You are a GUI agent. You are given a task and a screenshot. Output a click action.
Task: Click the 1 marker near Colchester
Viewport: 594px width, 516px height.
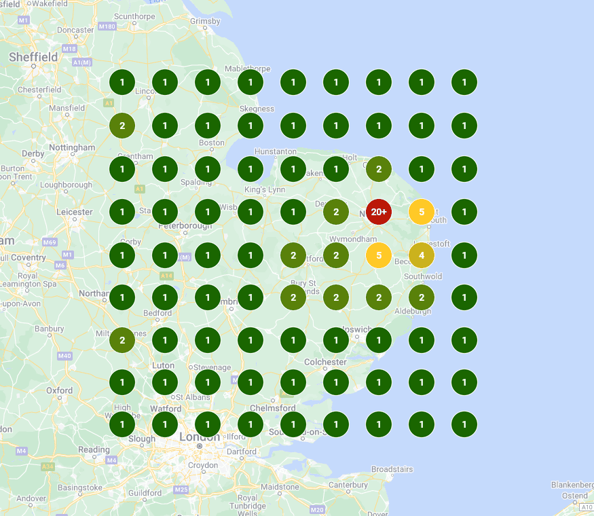tap(335, 382)
